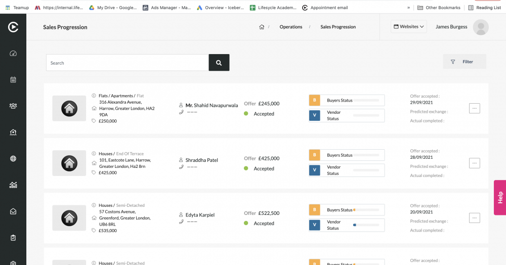Open options menu for 57 Costons Avenue
The image size is (506, 265).
(x=474, y=217)
